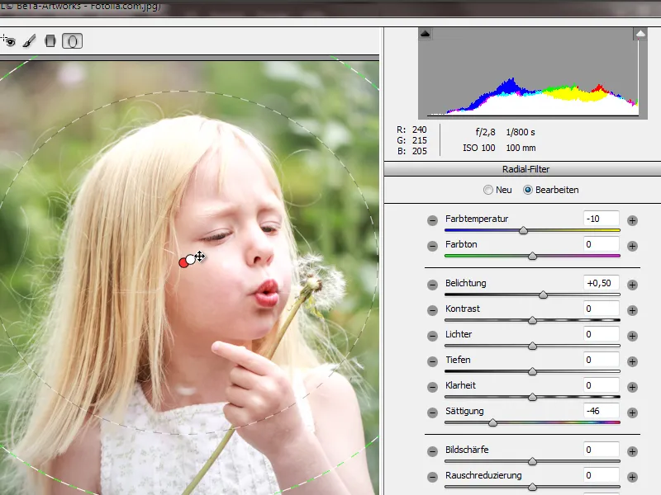Click the Lichter slider handle

532,346
